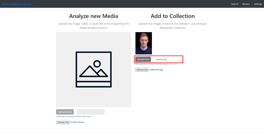Viewport: 264px width, 133px height.
Task: Click the No file chosen text
Action: pyautogui.click(x=77, y=122)
